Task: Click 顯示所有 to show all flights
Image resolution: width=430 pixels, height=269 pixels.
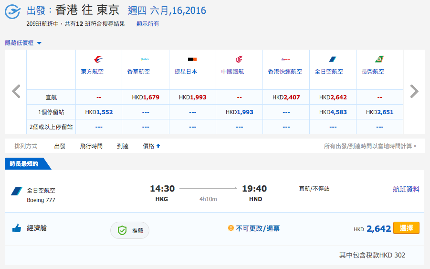Action: [x=147, y=24]
